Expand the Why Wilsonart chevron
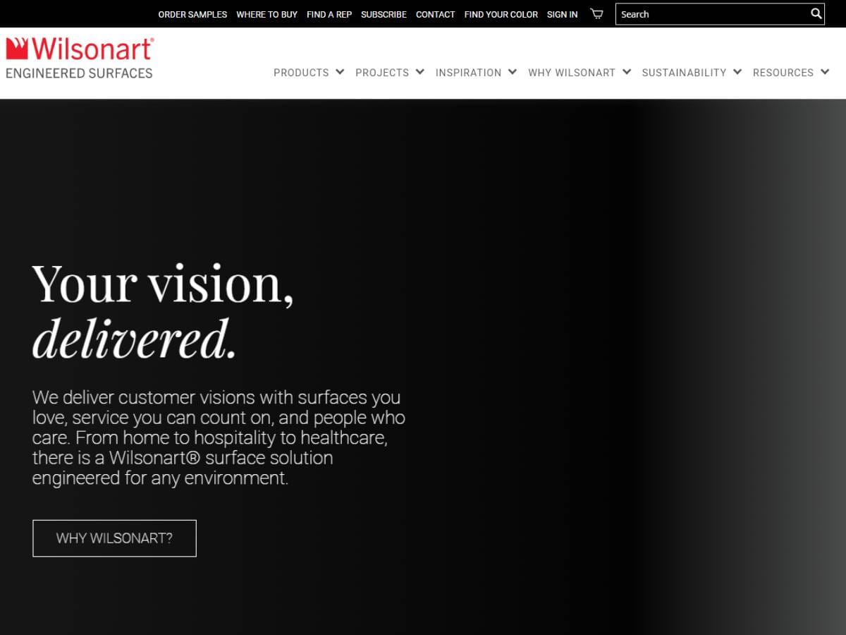The image size is (846, 635). point(626,72)
